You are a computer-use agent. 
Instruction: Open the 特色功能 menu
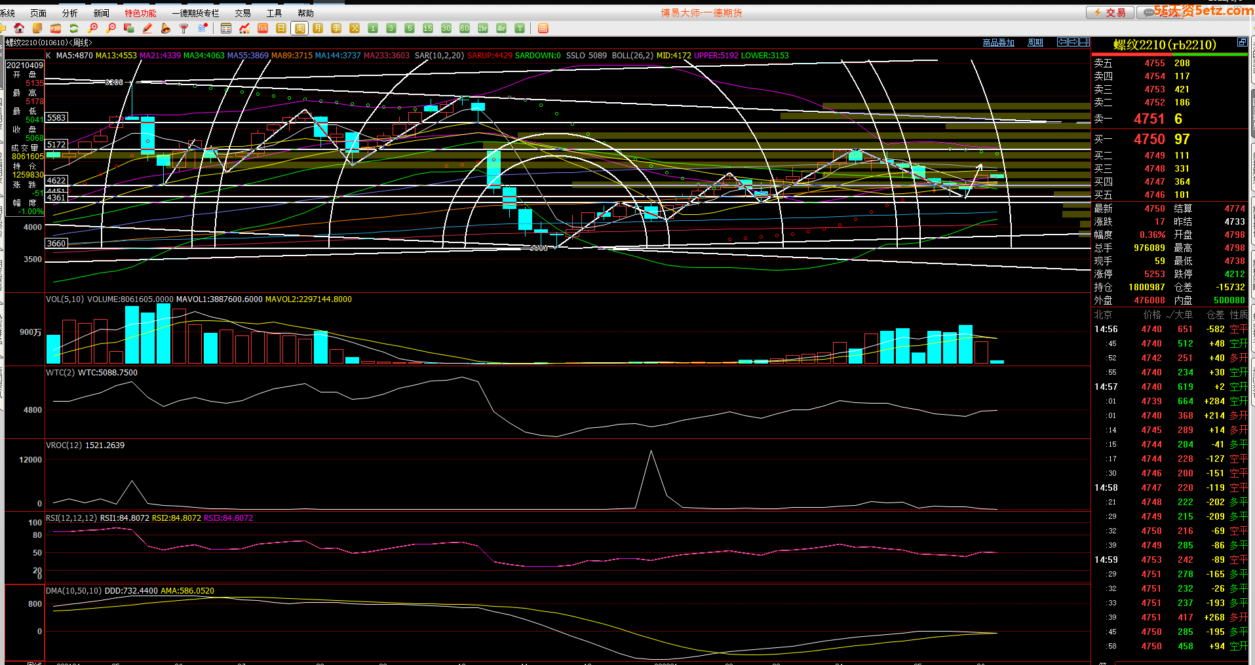140,13
